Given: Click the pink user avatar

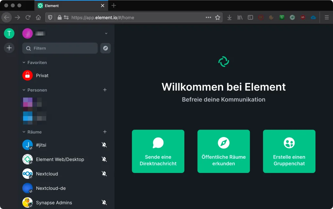Looking at the screenshot, I should click(27, 33).
